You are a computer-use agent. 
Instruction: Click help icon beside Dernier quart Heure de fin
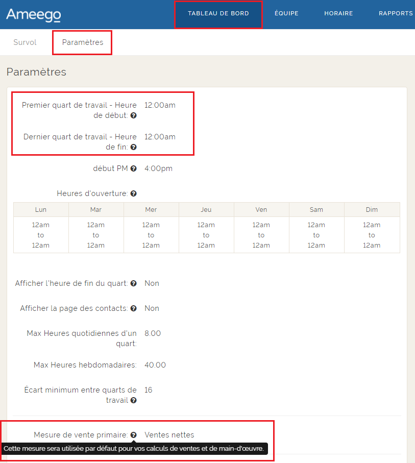[x=133, y=148]
